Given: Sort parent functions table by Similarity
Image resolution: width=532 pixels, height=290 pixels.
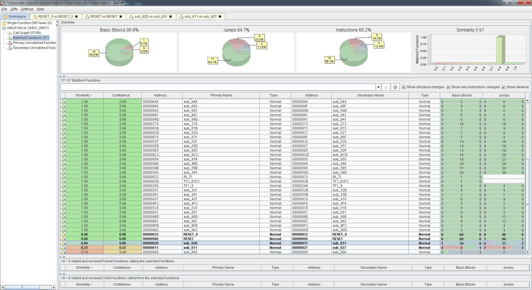Looking at the screenshot, I should [x=85, y=268].
